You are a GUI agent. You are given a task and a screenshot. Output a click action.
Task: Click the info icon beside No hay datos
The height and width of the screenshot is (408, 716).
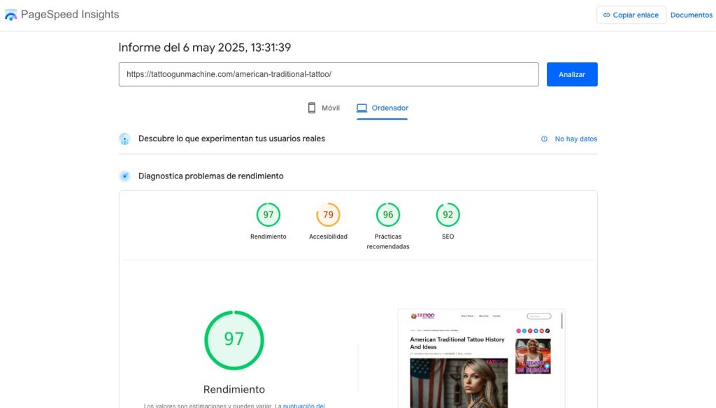[544, 139]
